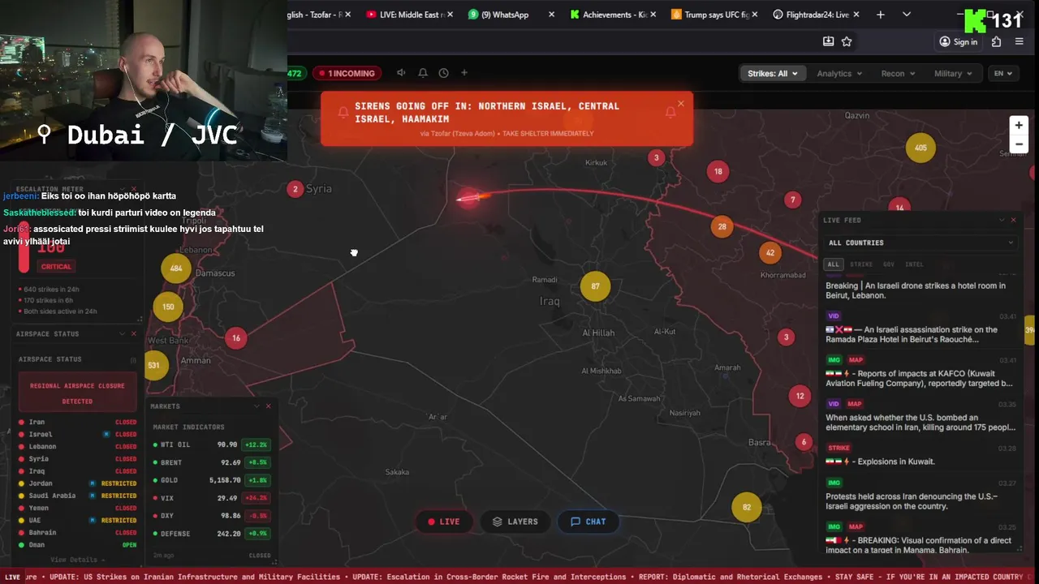Click the 28 marker on missile path
The image size is (1039, 584).
(x=722, y=226)
